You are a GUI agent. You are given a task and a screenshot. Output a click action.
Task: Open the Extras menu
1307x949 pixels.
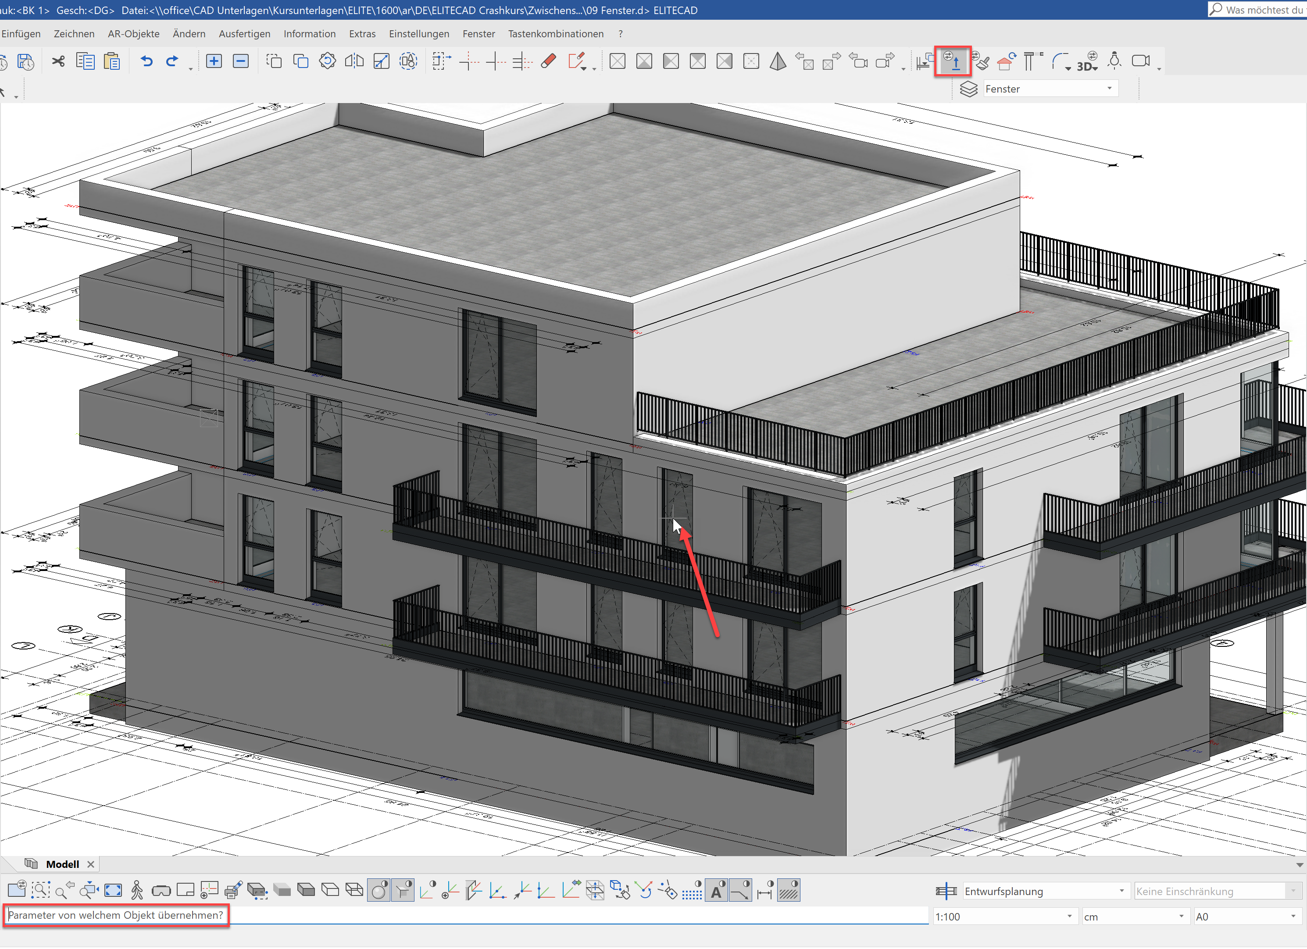point(362,34)
